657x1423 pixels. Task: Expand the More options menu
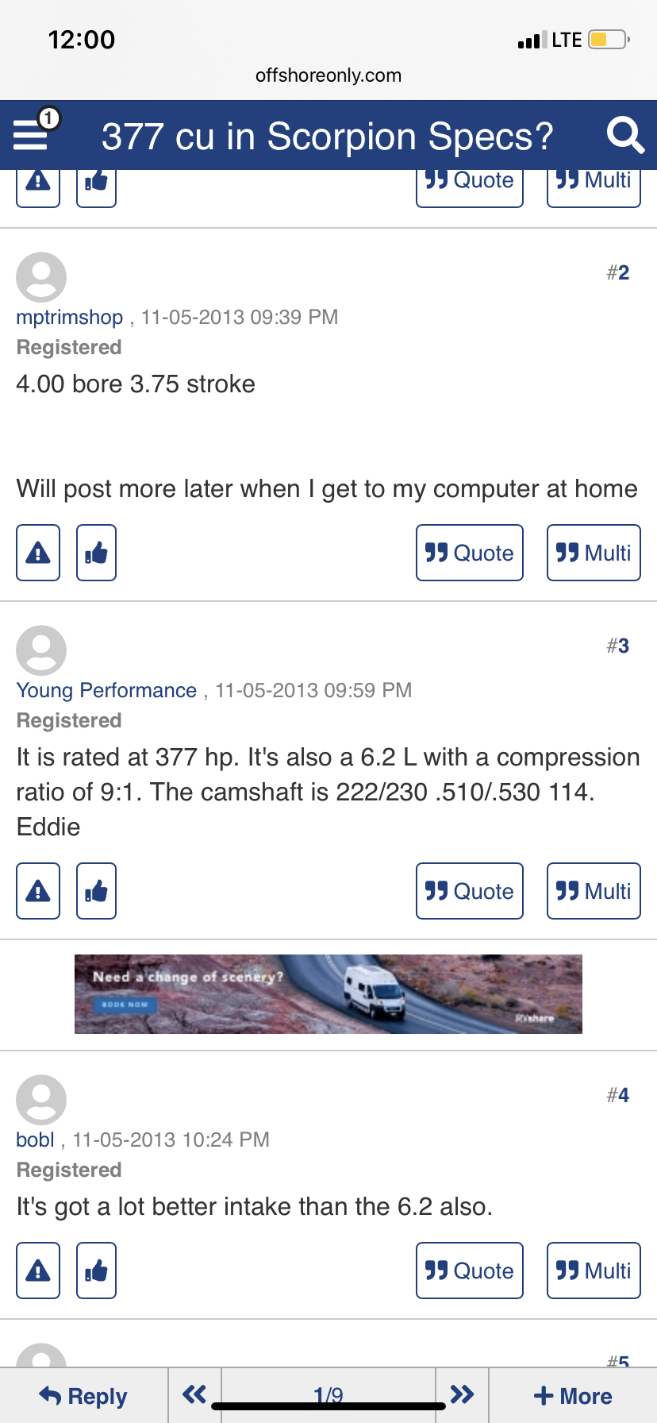click(x=573, y=1396)
